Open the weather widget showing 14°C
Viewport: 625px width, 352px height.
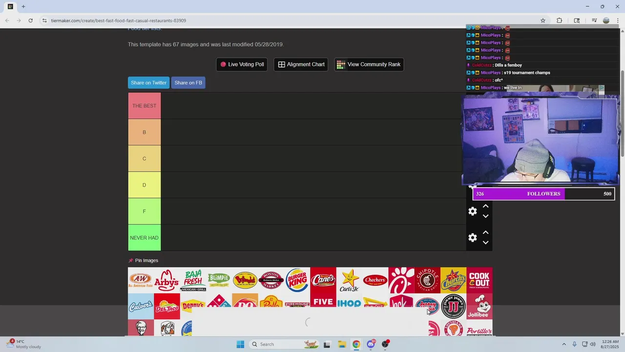[24, 344]
